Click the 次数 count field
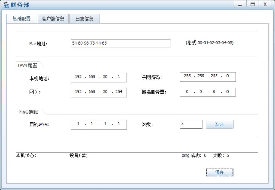This screenshot has width=275, height=190. [x=191, y=124]
